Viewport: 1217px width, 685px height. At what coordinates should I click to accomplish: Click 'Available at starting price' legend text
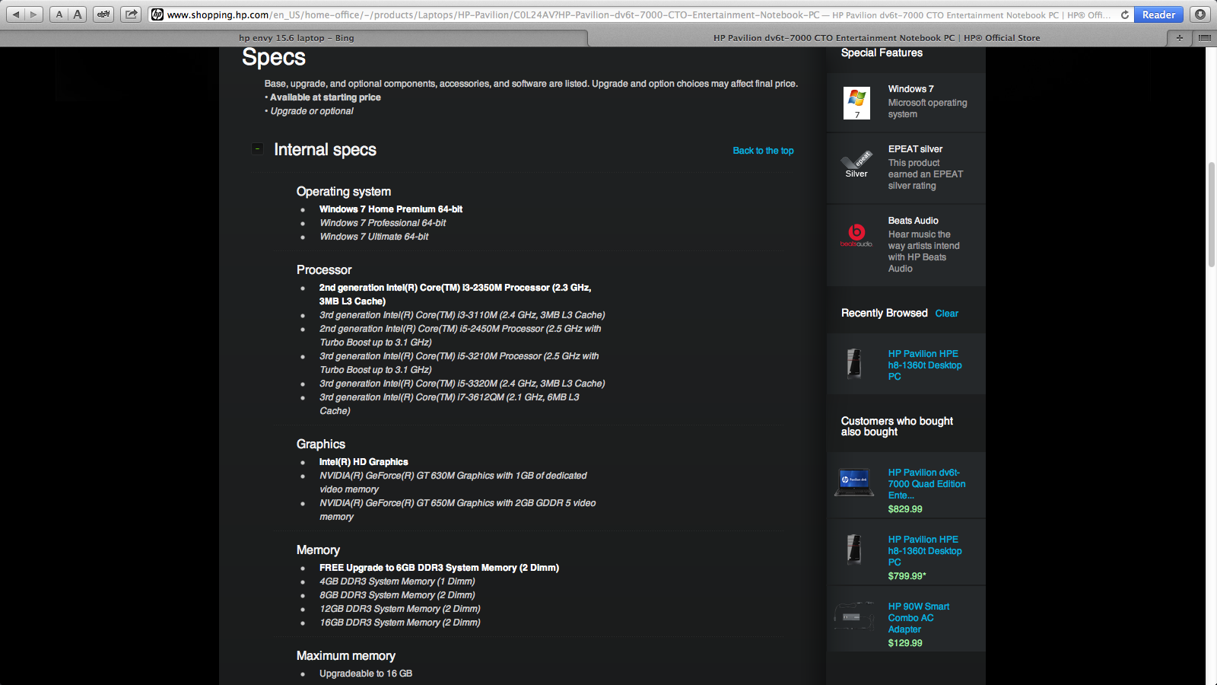(326, 97)
